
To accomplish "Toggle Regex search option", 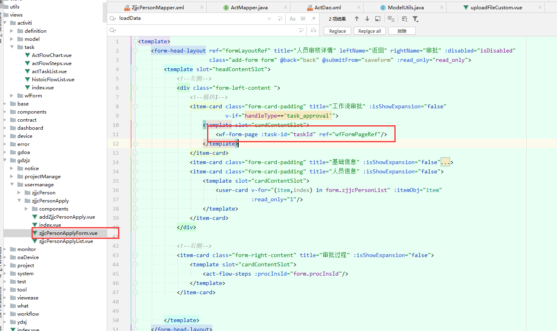I will 313,19.
